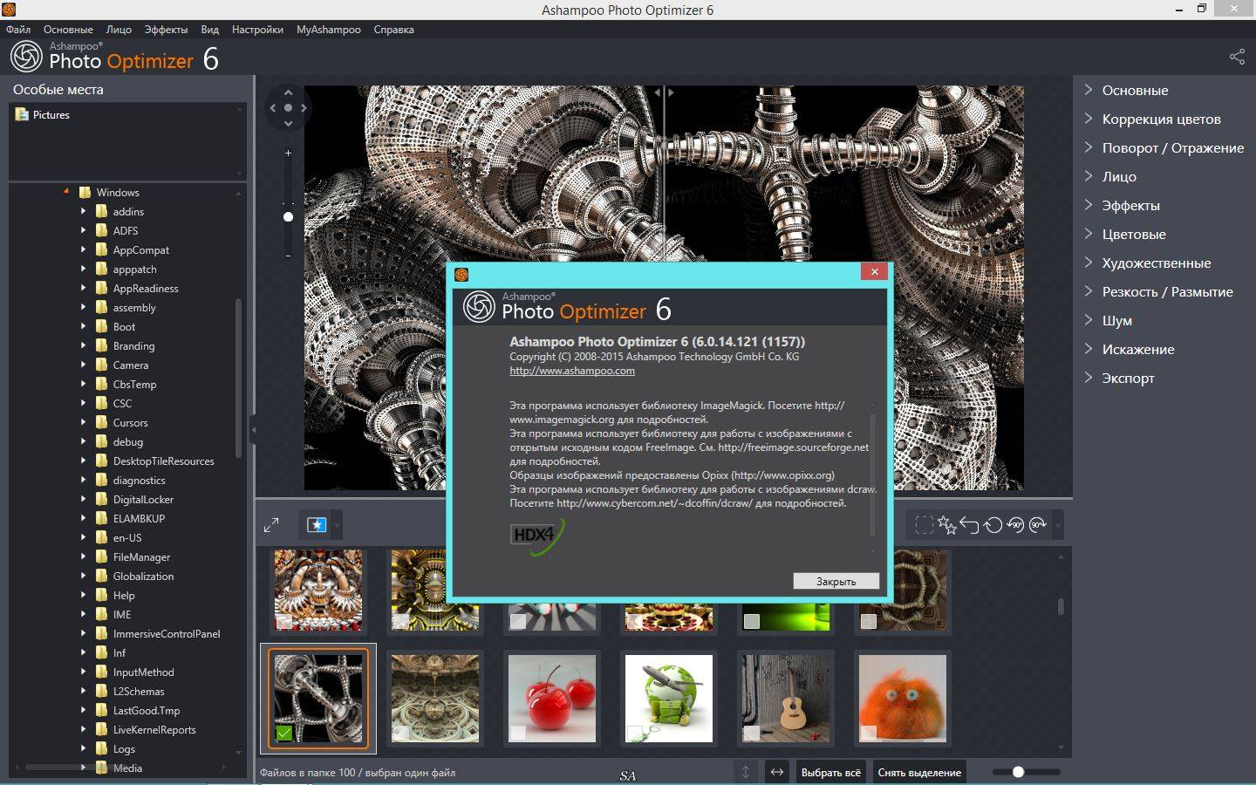
Task: Zoom in with the plus icon
Action: pos(288,153)
